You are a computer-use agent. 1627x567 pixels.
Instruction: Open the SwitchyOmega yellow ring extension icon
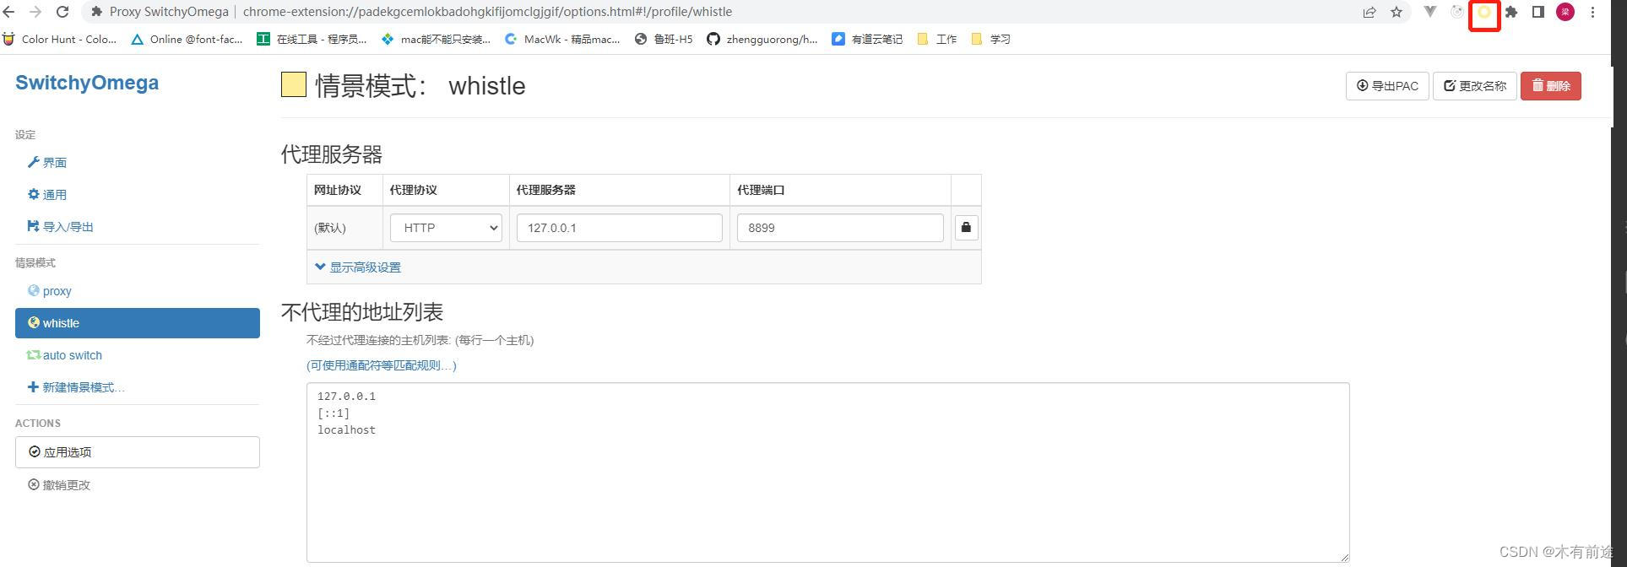[1484, 12]
